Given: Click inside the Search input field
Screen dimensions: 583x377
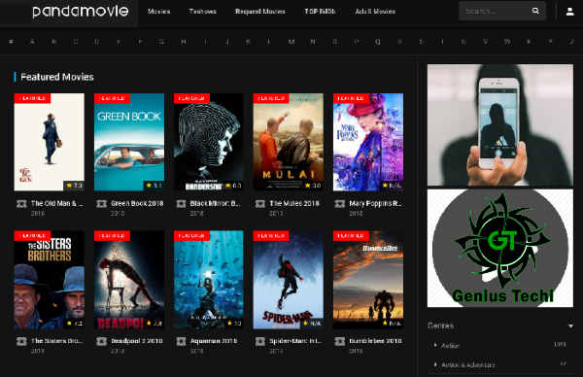Looking at the screenshot, I should [x=497, y=11].
